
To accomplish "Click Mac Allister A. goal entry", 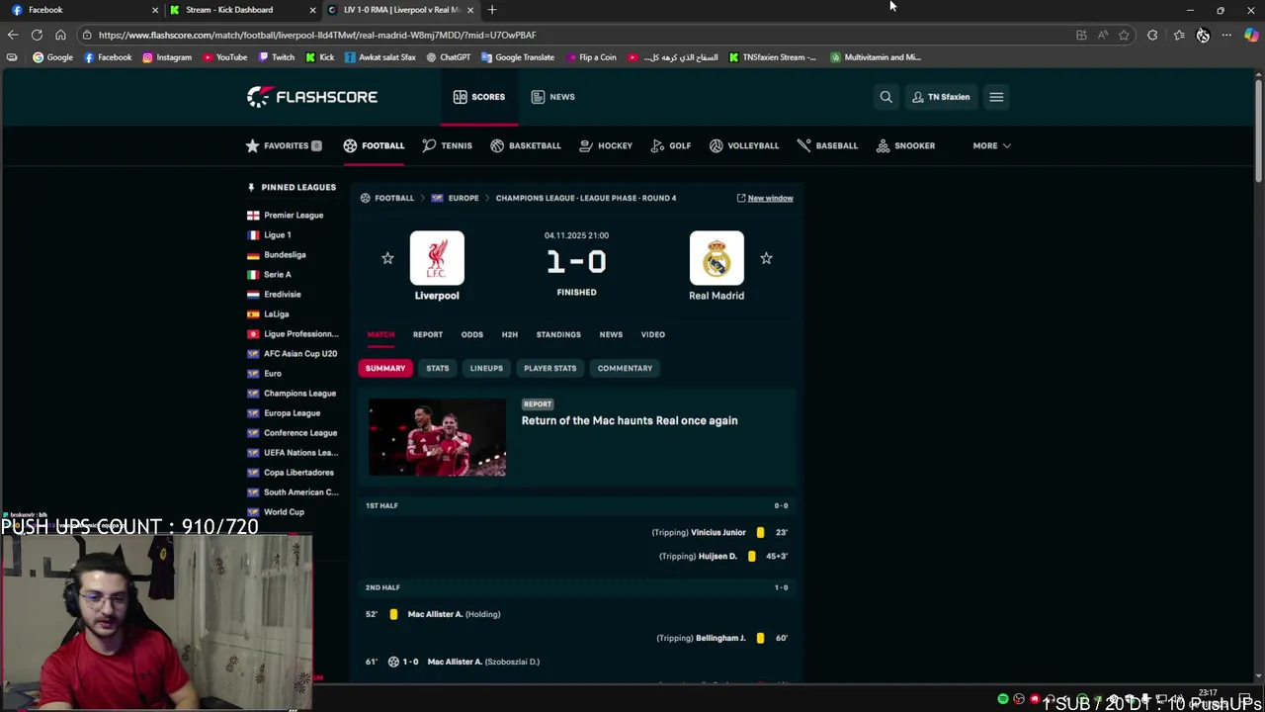I will pyautogui.click(x=455, y=662).
